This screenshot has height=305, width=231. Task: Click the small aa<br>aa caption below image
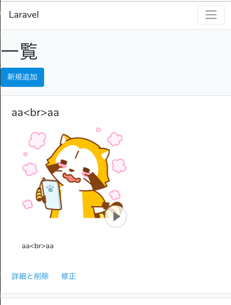37,246
